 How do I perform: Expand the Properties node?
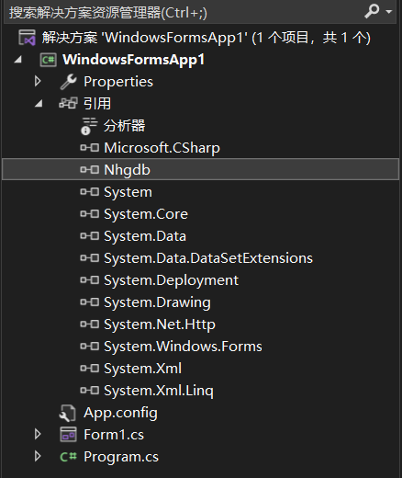pyautogui.click(x=38, y=82)
